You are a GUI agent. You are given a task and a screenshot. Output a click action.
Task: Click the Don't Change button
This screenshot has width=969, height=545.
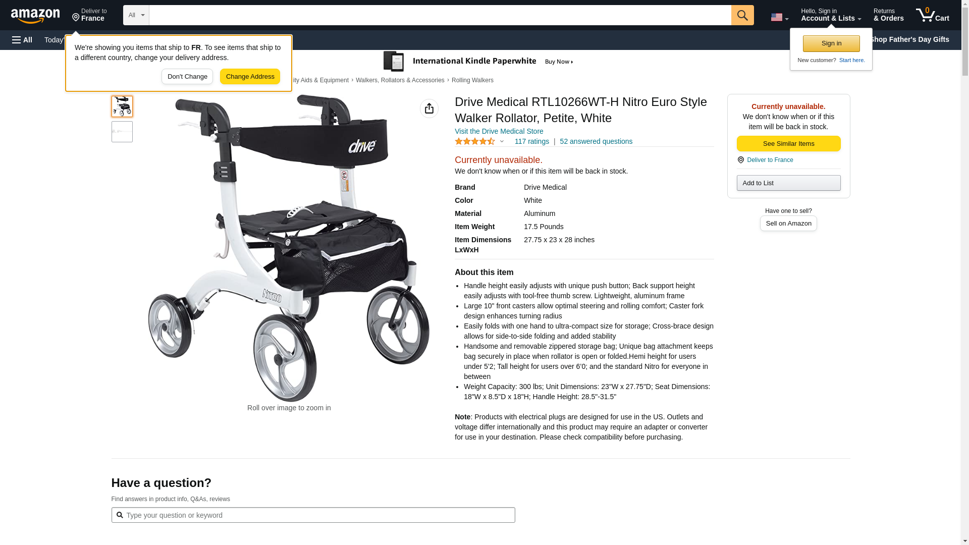point(187,77)
